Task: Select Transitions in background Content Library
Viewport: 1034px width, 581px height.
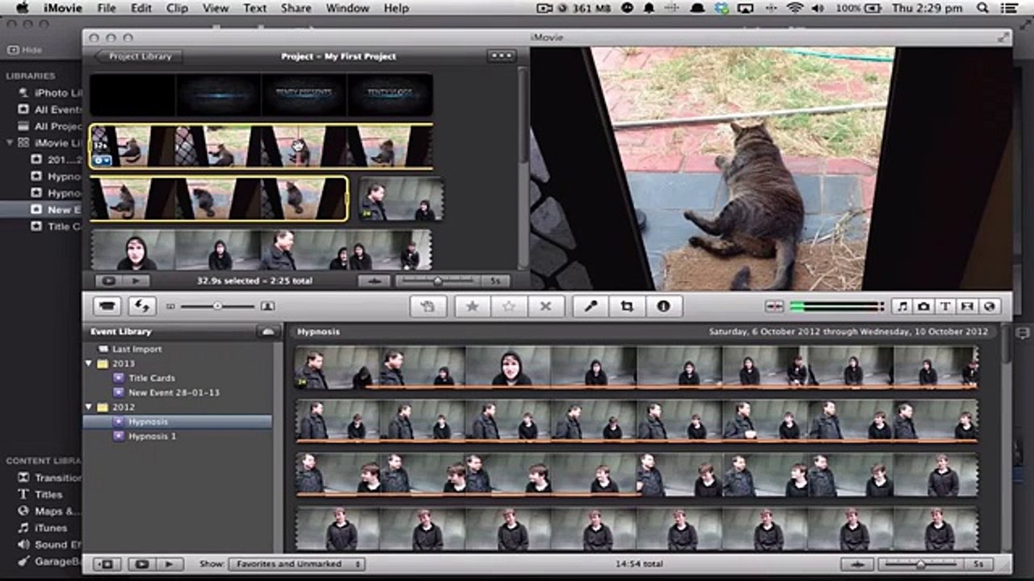Action: (50, 478)
